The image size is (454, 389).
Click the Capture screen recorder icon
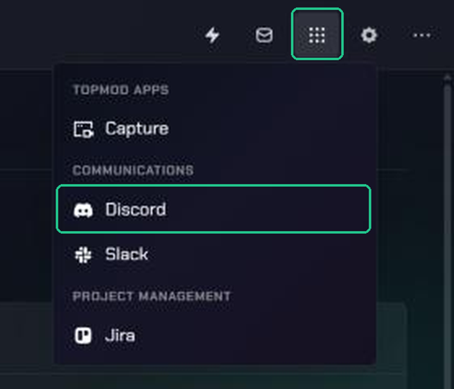(83, 129)
